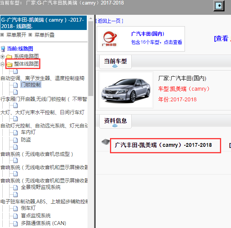Click the panel toggle arrow button in header
The height and width of the screenshot is (228, 231).
point(219,6)
